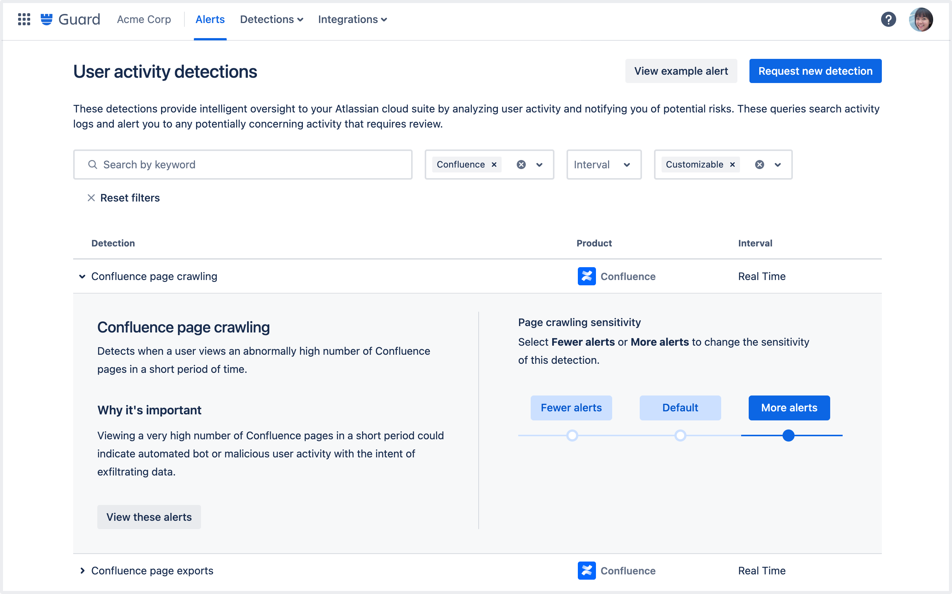Open the product filter dropdown arrow

(x=539, y=165)
